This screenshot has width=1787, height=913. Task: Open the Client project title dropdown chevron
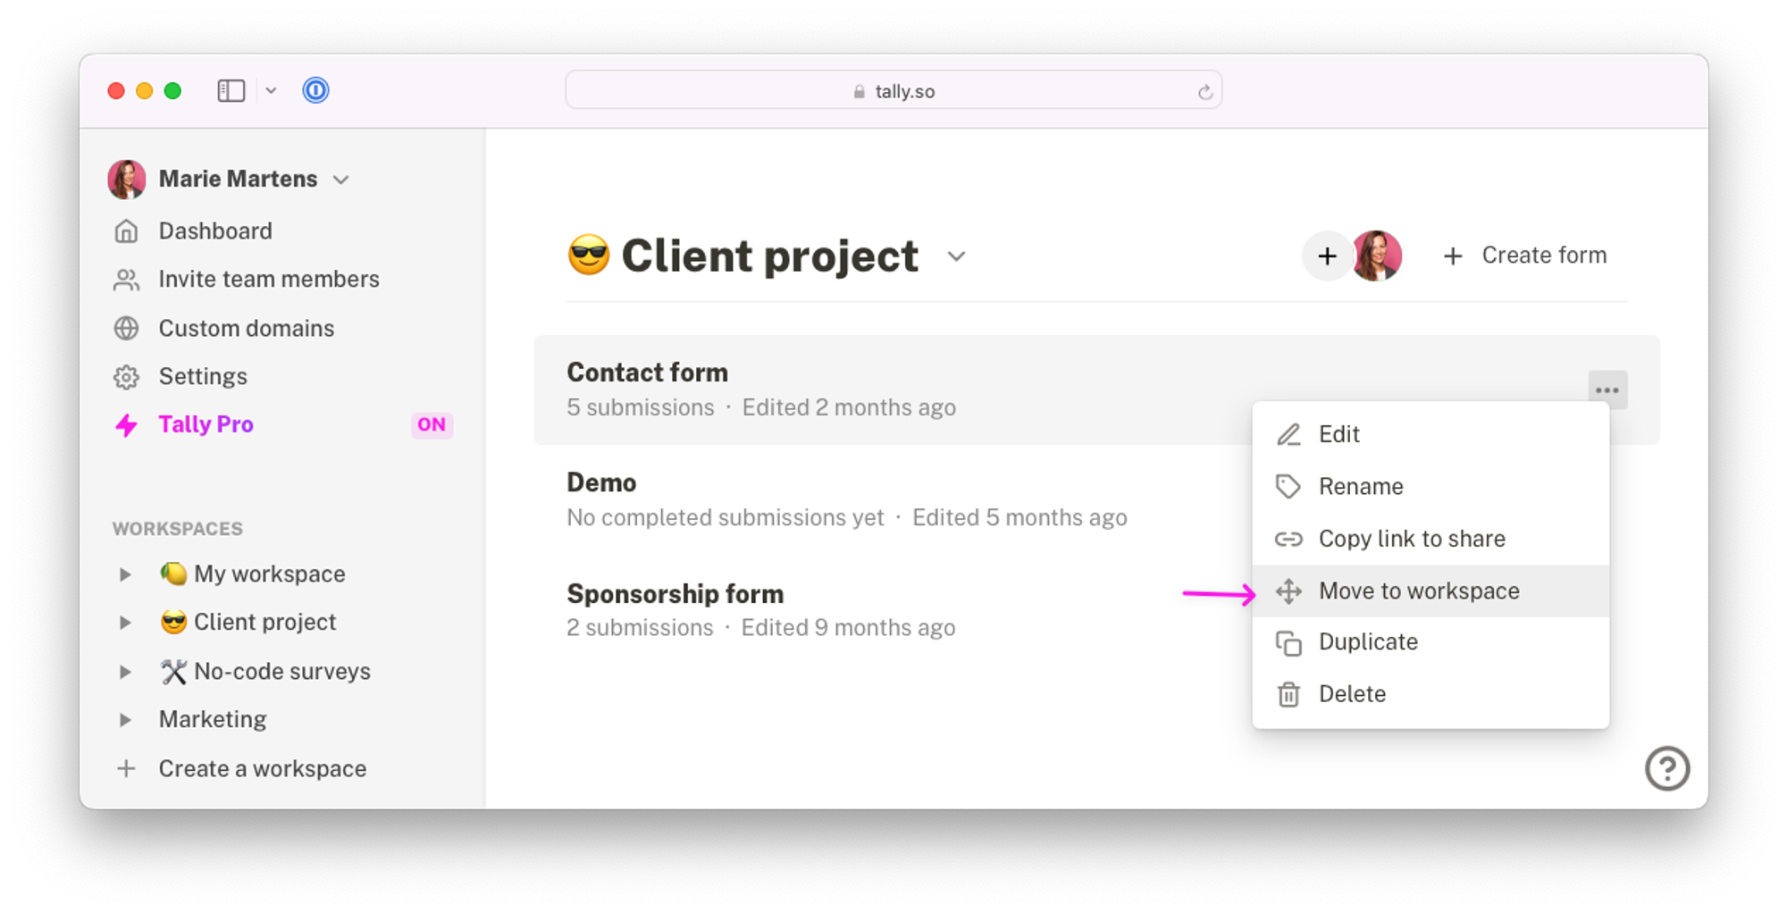[956, 256]
